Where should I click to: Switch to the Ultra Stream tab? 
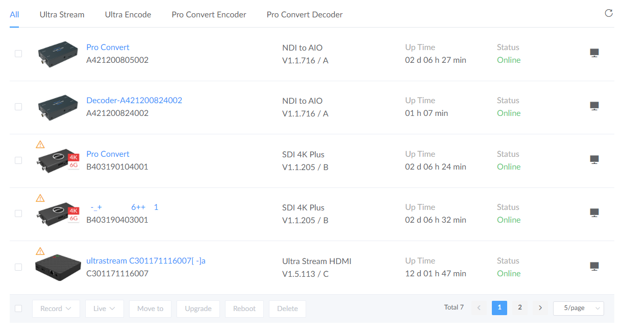[x=62, y=14]
